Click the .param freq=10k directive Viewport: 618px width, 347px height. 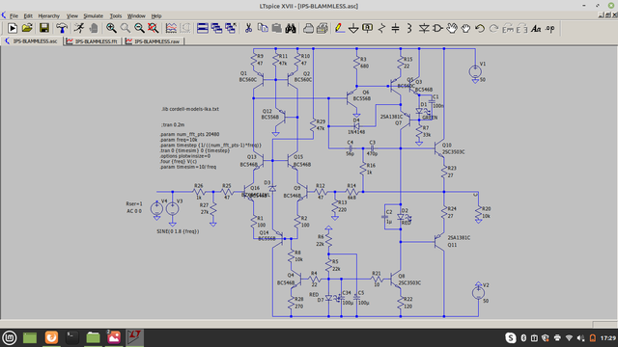(x=179, y=140)
